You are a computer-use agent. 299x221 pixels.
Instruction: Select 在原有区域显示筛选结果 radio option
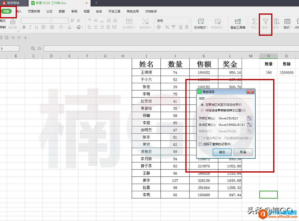click(202, 105)
